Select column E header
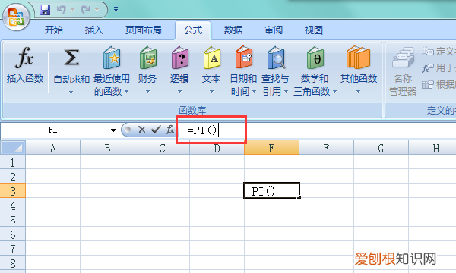This screenshot has width=456, height=273. (x=271, y=148)
